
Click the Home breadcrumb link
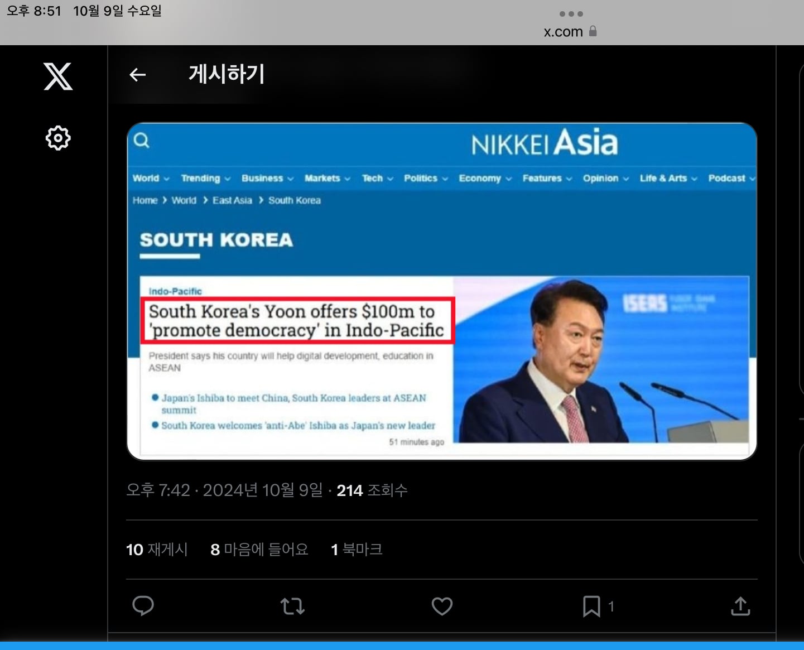pos(145,200)
